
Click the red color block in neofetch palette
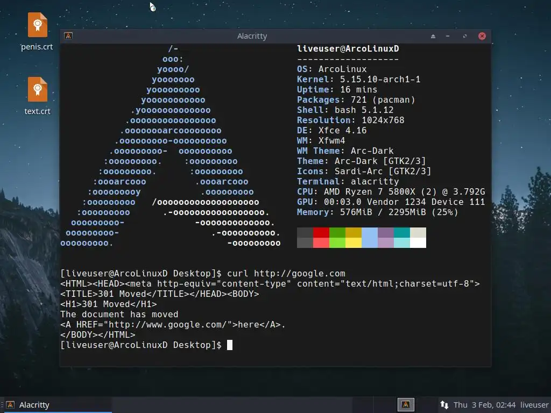pos(321,233)
